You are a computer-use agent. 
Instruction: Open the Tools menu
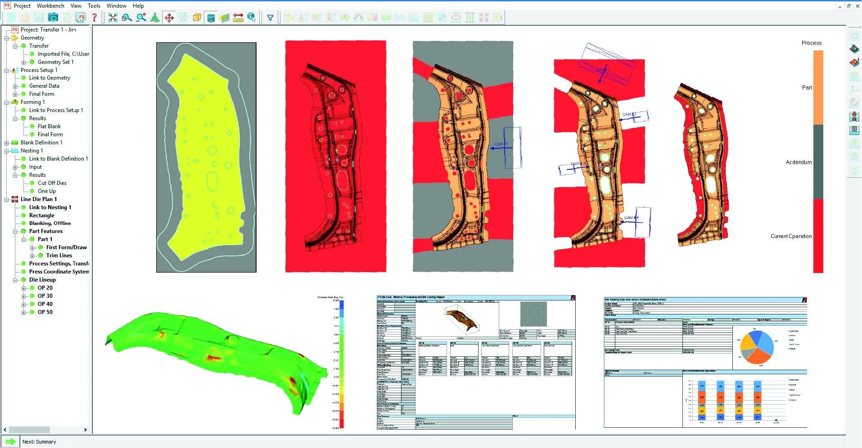94,6
